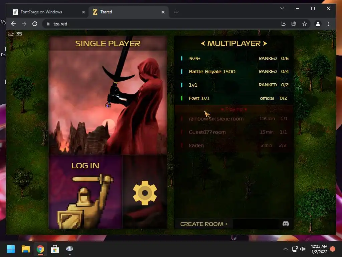Open the Windows Start menu
Image resolution: width=342 pixels, height=257 pixels.
11,249
